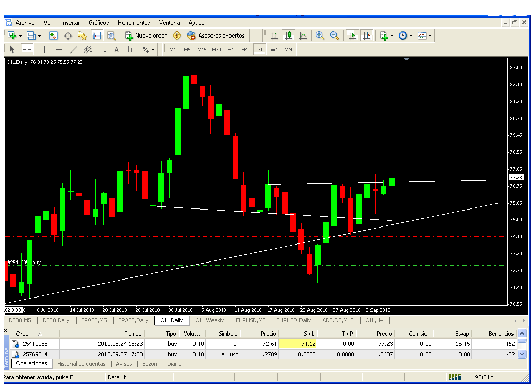Open the Strategy Tester magnifier icon

(112, 36)
